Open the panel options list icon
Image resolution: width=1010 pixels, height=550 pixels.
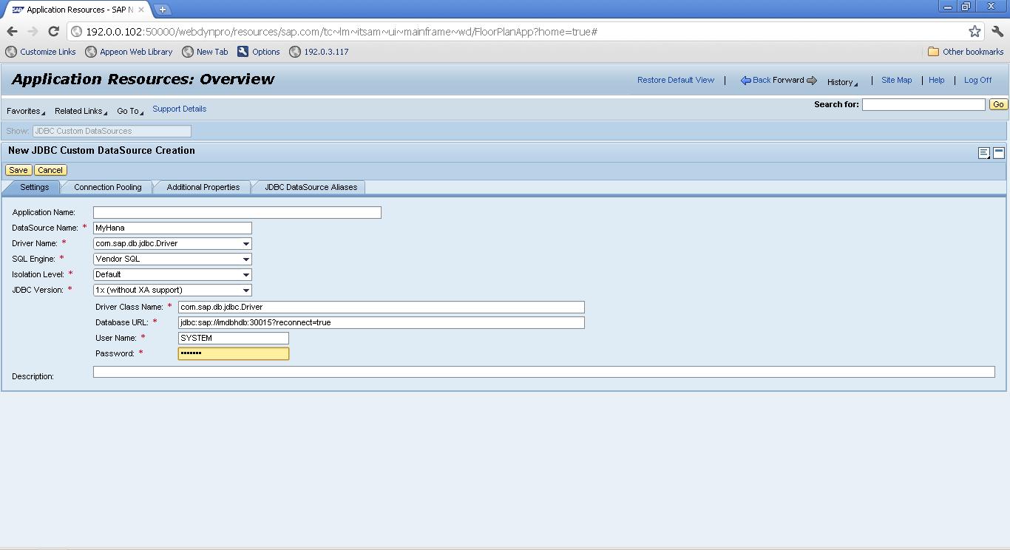983,153
